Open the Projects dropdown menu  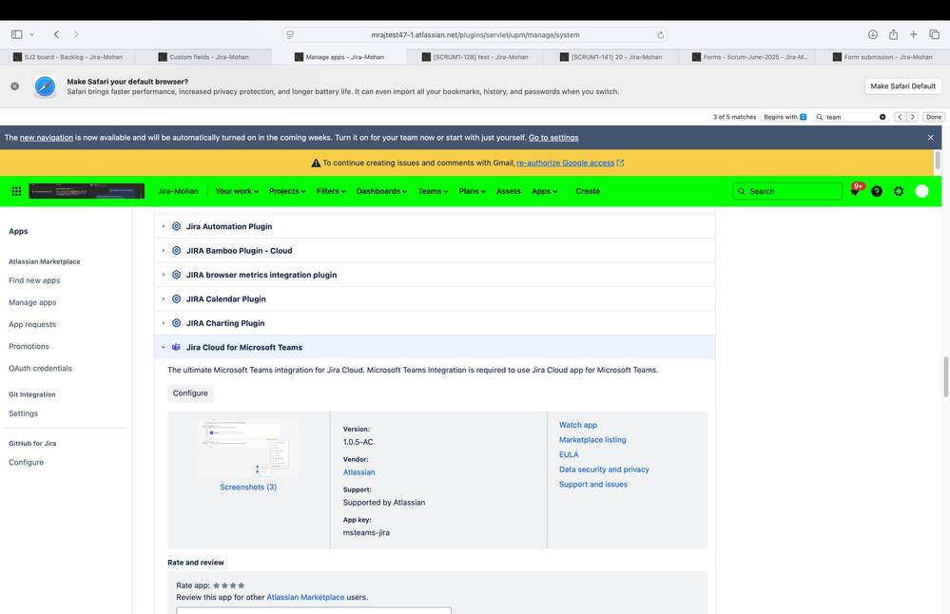point(286,191)
